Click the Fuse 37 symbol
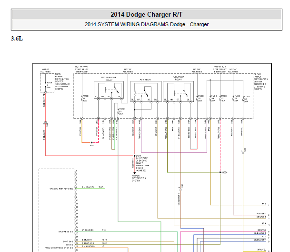The image size is (290, 252). (x=220, y=98)
